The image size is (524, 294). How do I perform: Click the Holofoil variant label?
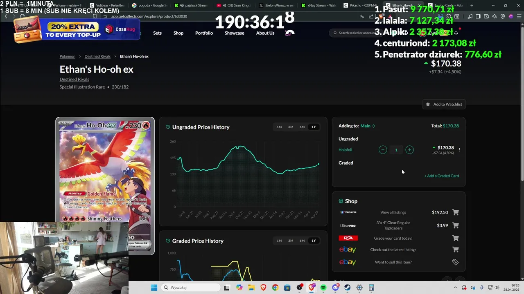(345, 150)
